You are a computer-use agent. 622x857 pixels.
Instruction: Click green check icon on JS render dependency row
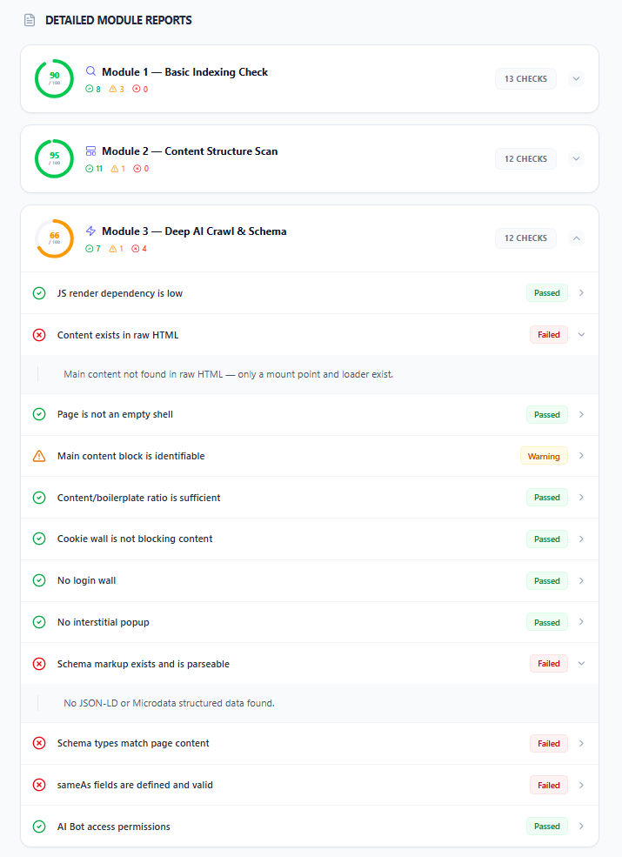pyautogui.click(x=38, y=293)
